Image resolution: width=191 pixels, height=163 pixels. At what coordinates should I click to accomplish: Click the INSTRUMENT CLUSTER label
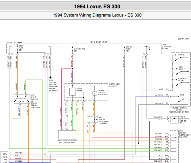(115, 85)
